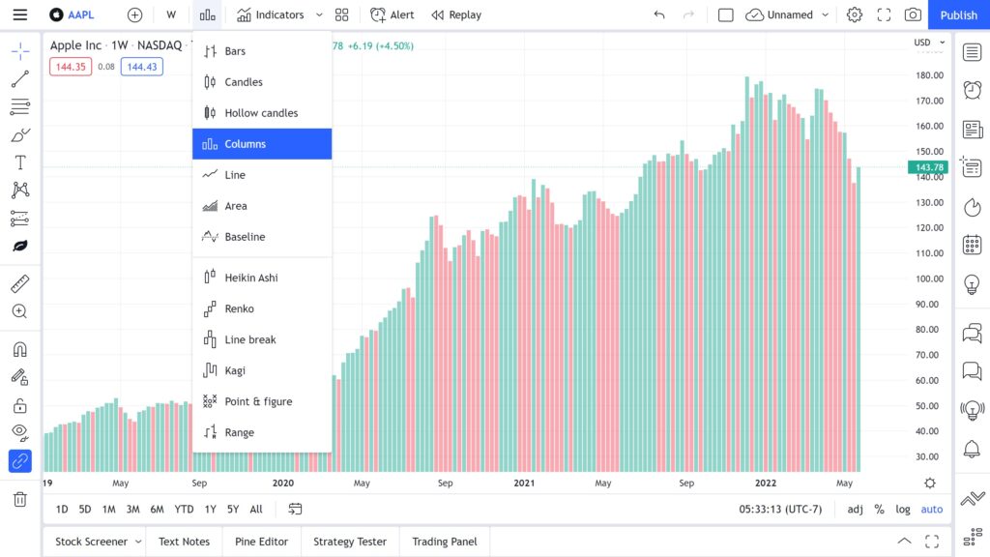Select the XABCD patterns tool
Screen dimensions: 990x557
click(x=20, y=191)
